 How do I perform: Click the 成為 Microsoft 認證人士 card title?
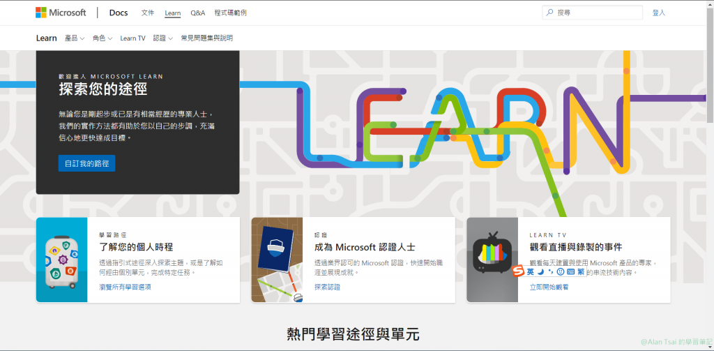click(x=365, y=248)
